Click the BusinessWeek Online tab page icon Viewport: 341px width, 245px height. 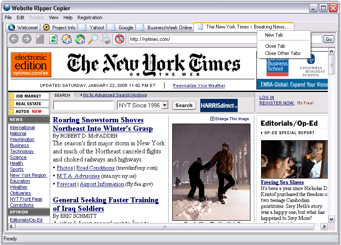(x=142, y=27)
